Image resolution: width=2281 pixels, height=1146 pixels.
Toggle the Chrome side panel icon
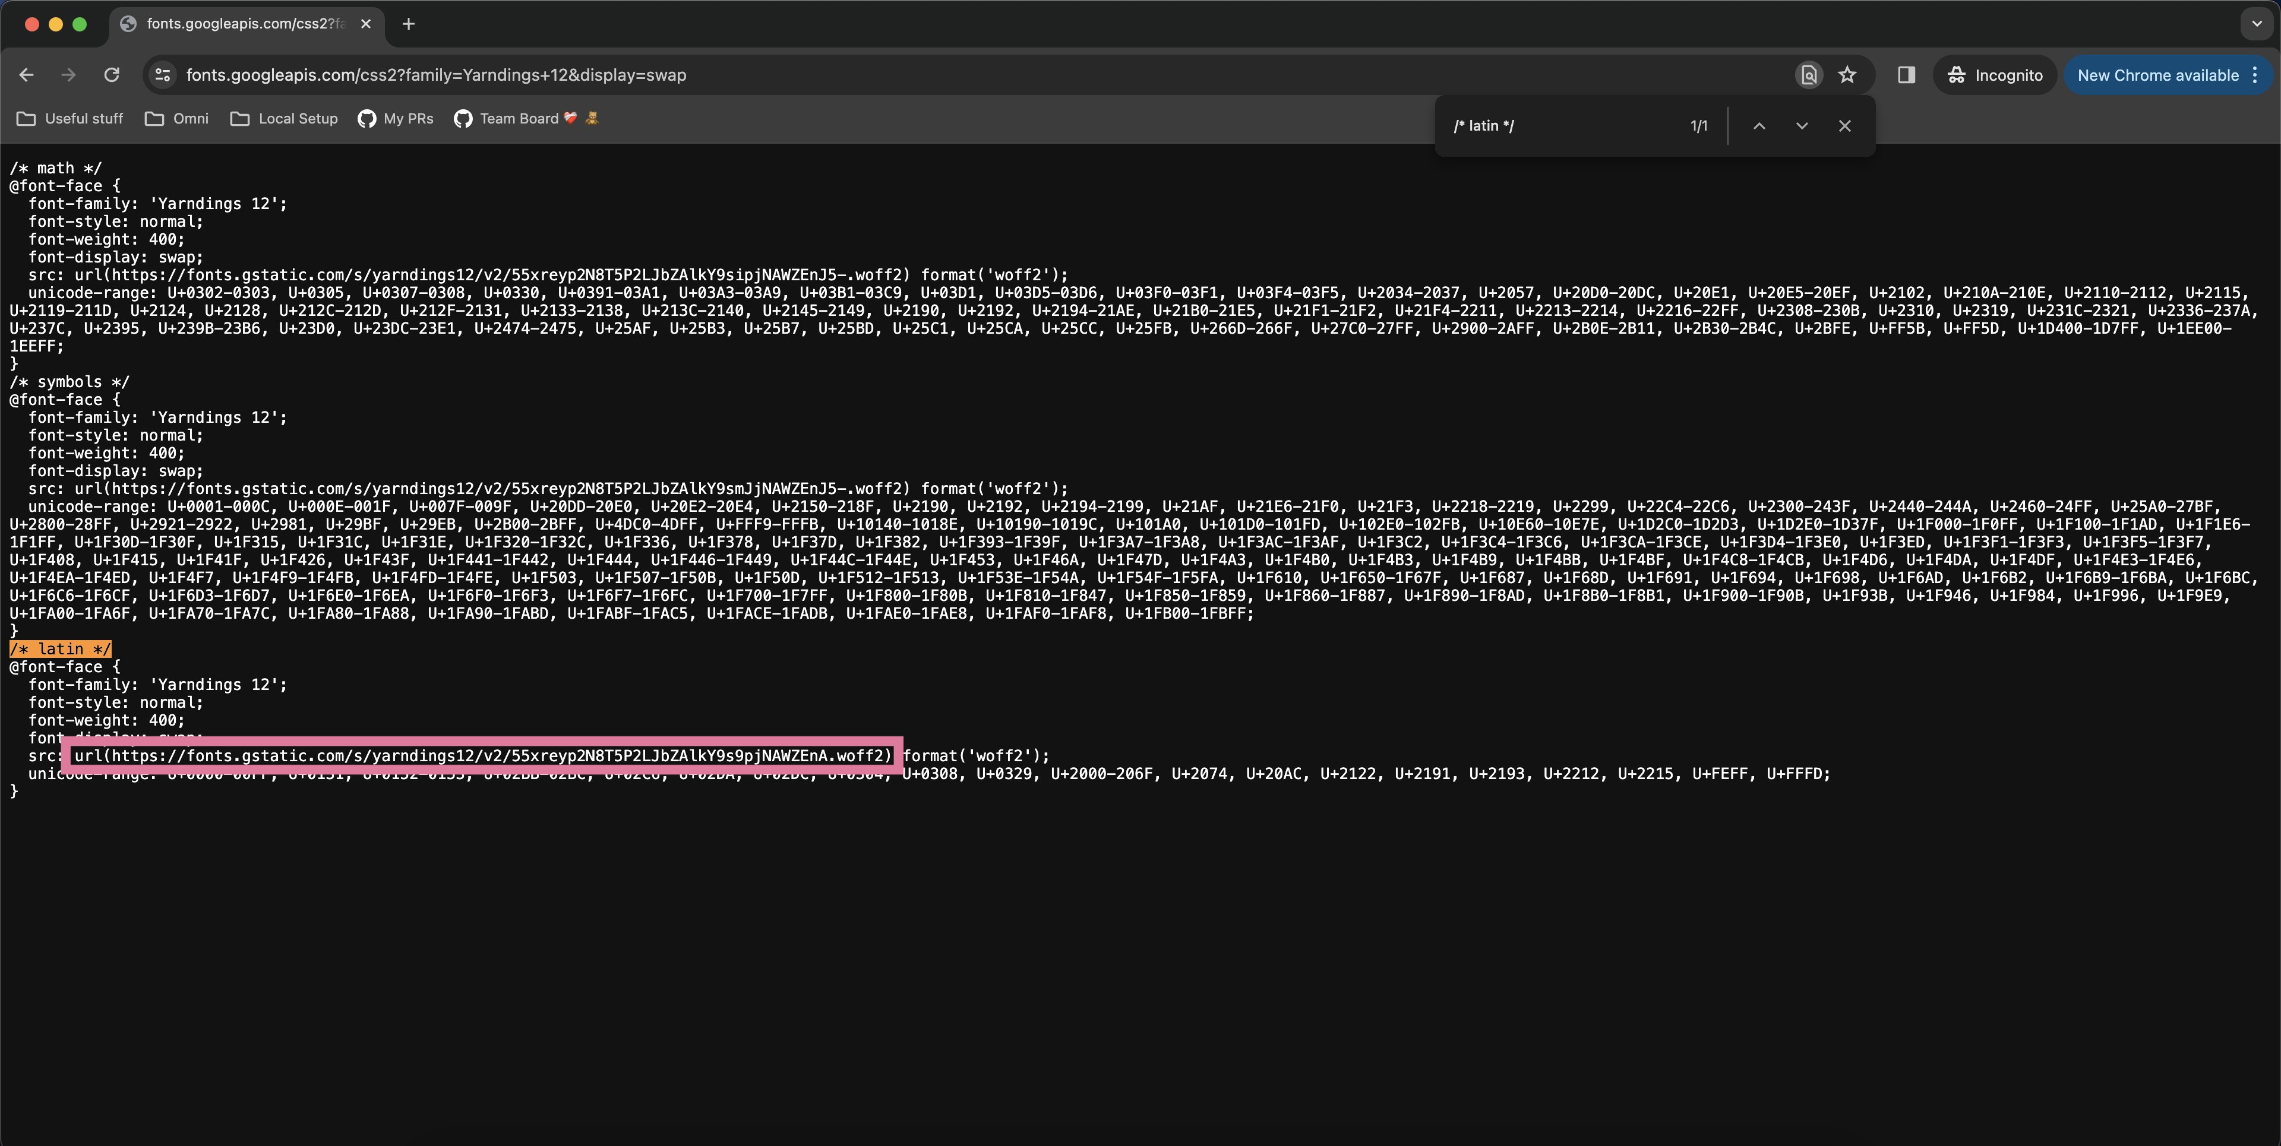tap(1906, 75)
